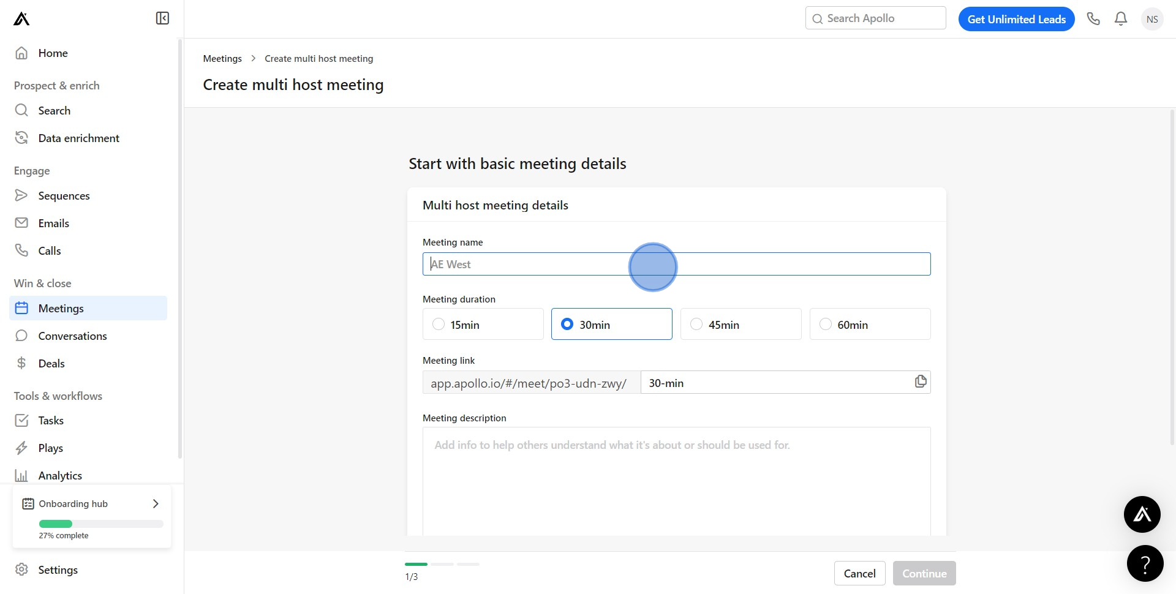
Task: Open the NS profile avatar
Action: click(x=1152, y=19)
